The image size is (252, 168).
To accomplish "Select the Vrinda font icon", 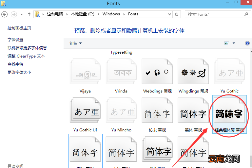I will pyautogui.click(x=121, y=71).
